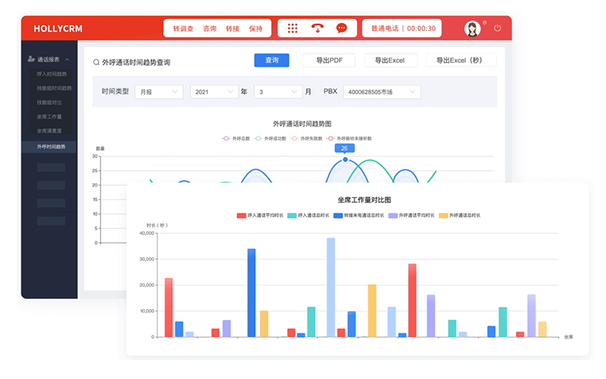Click the red hang-up phone icon
The width and height of the screenshot is (606, 379).
point(317,28)
